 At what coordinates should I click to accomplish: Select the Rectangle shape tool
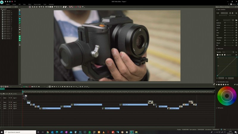(x=20, y=19)
